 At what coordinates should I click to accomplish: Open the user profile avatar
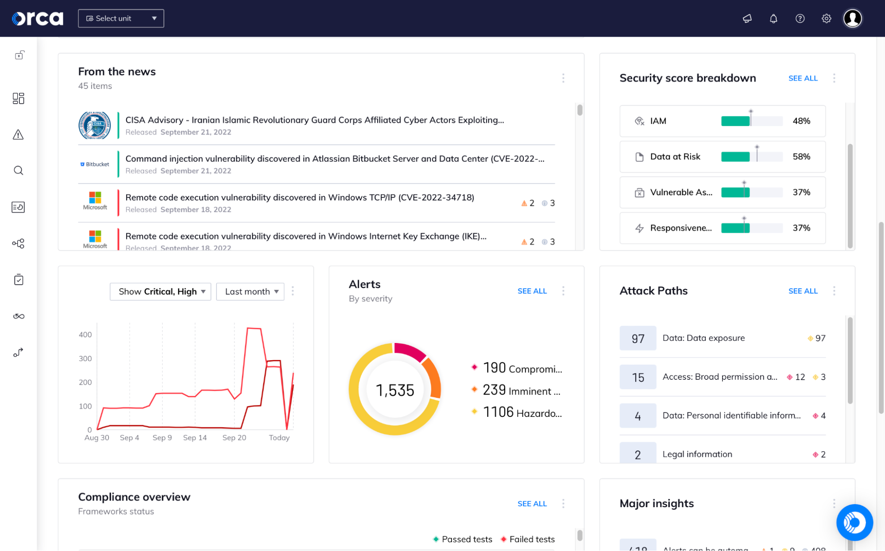coord(853,18)
